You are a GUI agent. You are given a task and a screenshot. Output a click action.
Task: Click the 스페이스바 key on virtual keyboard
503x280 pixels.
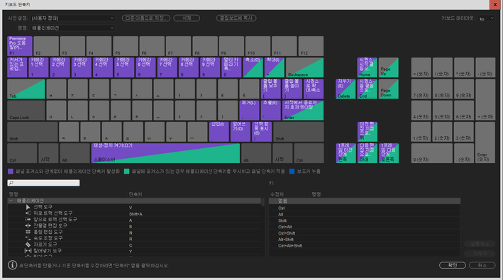coord(165,153)
